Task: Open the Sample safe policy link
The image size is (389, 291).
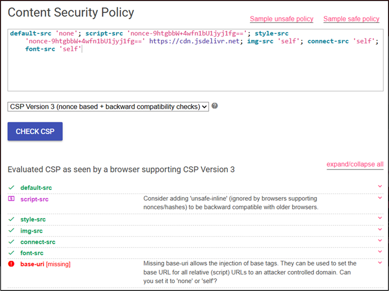Action: click(x=352, y=19)
